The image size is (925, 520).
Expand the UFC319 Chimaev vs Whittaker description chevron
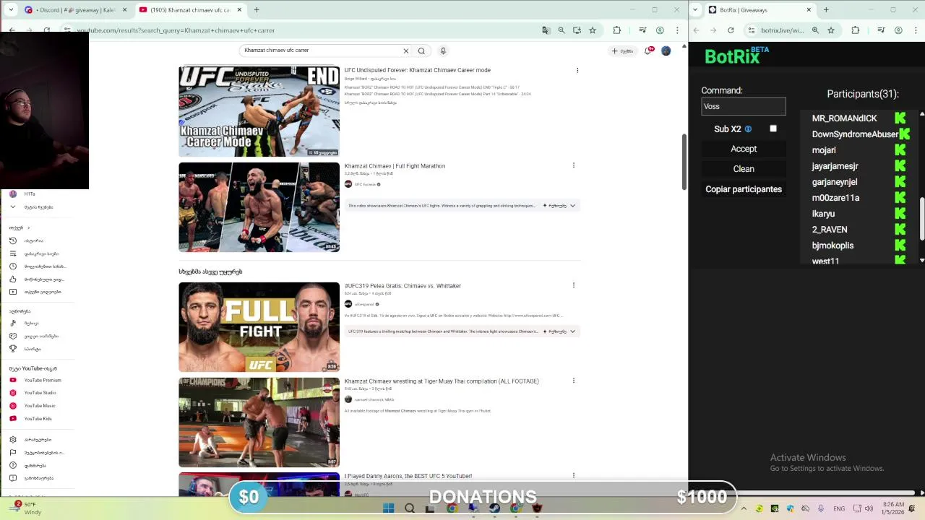(572, 331)
